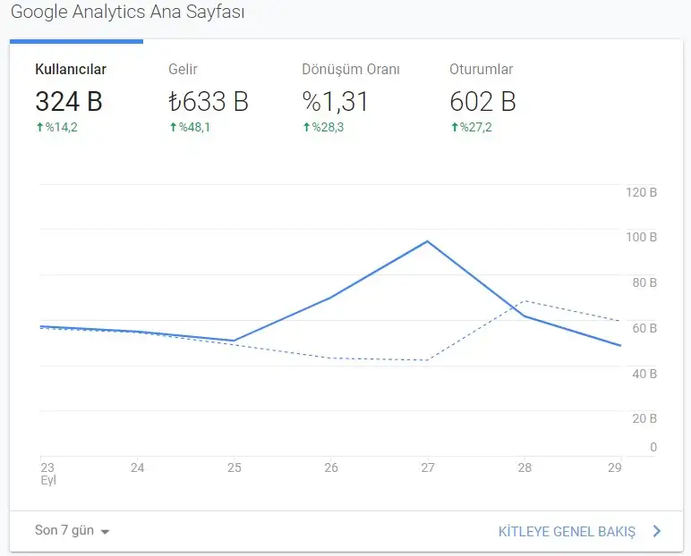Click the 100 B y-axis label

641,237
